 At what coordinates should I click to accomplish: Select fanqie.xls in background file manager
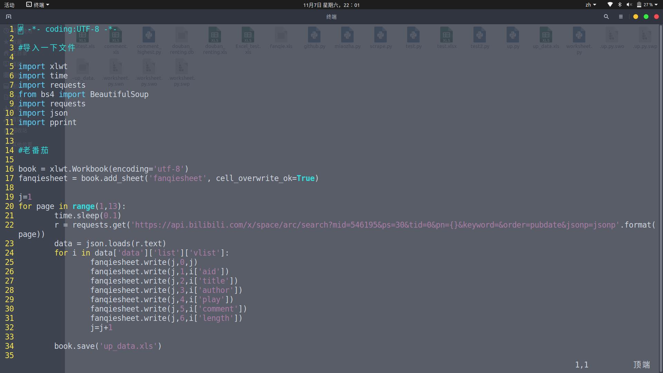coord(281,38)
